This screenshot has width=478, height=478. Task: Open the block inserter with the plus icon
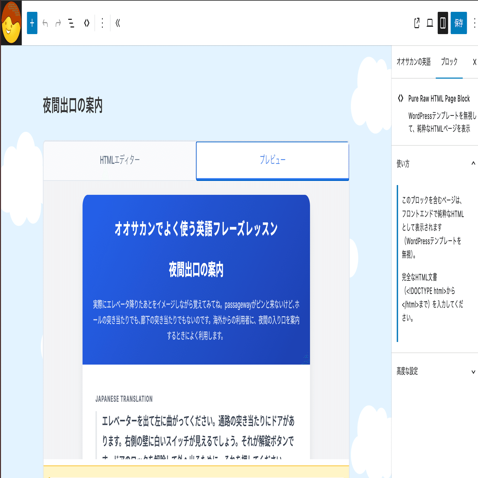point(32,23)
